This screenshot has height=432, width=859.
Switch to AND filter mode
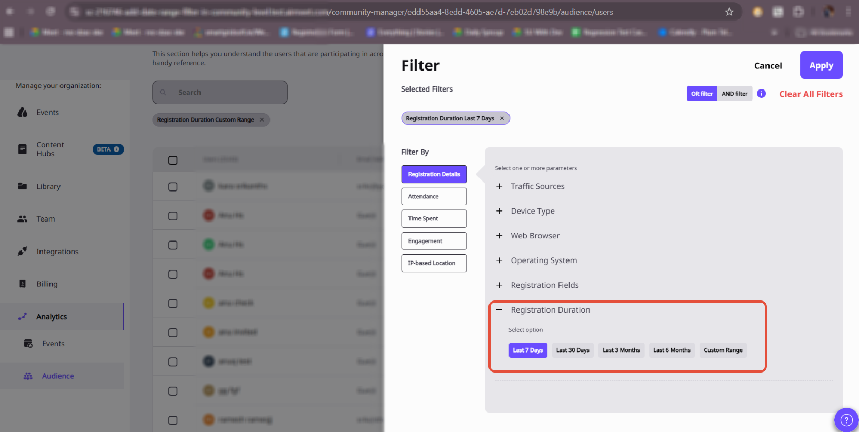point(734,94)
